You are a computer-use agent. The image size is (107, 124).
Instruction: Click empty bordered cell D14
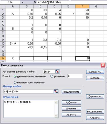(x=55, y=58)
